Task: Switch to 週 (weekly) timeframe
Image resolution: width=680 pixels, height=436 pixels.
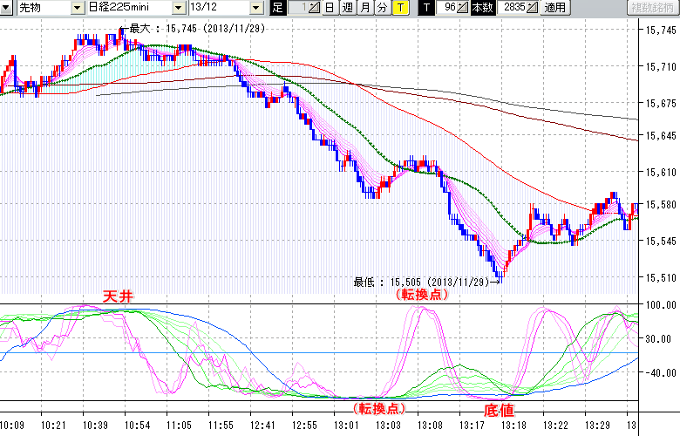Action: (347, 8)
